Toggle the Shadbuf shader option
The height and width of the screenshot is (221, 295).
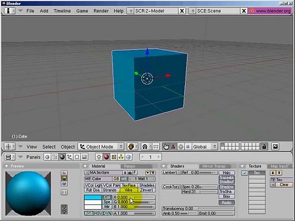[227, 182]
